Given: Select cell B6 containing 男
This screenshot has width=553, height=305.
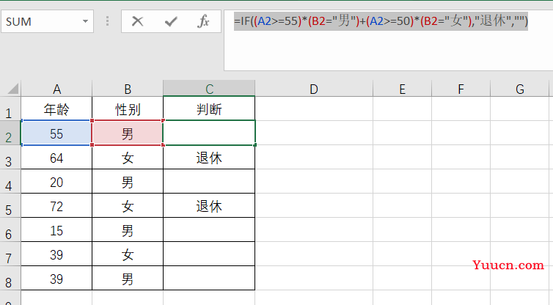Looking at the screenshot, I should click(x=128, y=229).
